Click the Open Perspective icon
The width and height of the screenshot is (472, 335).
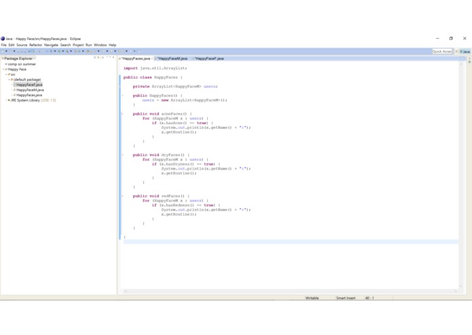(x=456, y=52)
